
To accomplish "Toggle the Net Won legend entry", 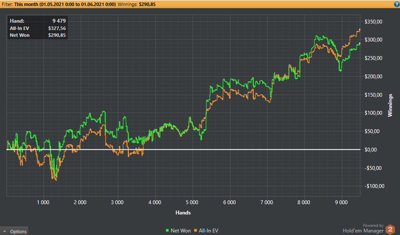I will 178,230.
